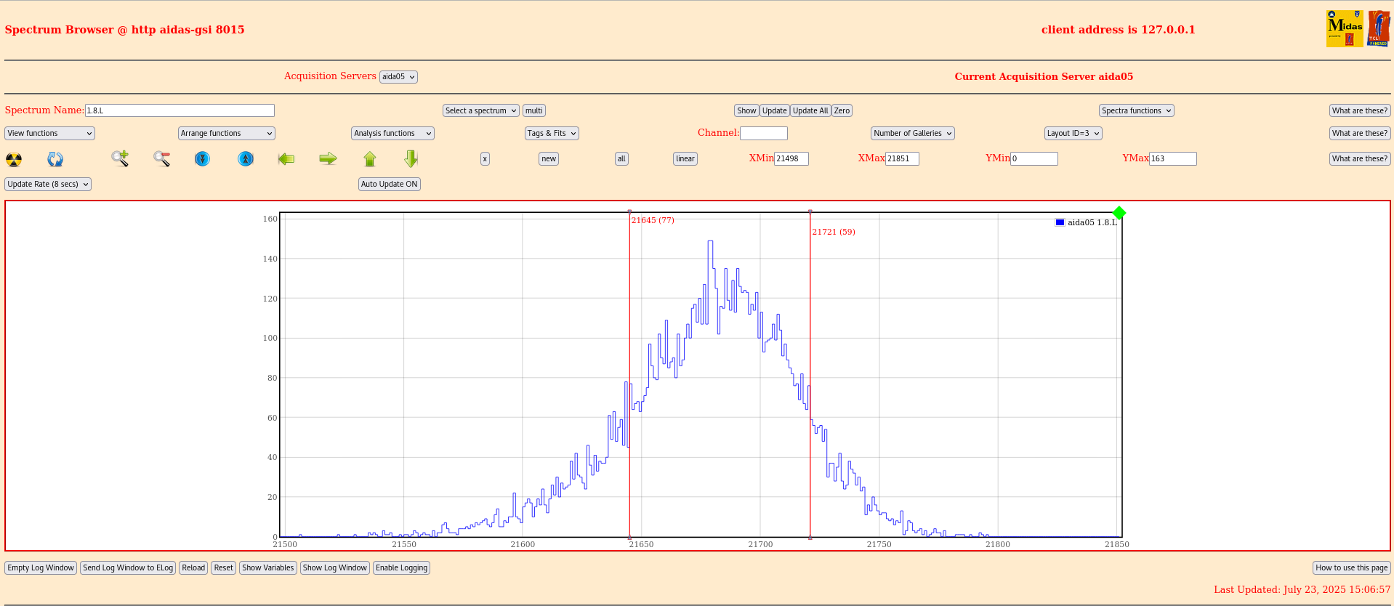Screen dimensions: 1394x606
Task: Click the Spectrum Browser page title
Action: pyautogui.click(x=124, y=30)
